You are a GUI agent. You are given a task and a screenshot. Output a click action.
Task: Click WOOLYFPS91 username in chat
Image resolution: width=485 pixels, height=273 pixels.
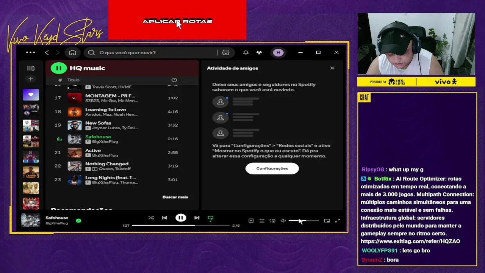pyautogui.click(x=380, y=251)
